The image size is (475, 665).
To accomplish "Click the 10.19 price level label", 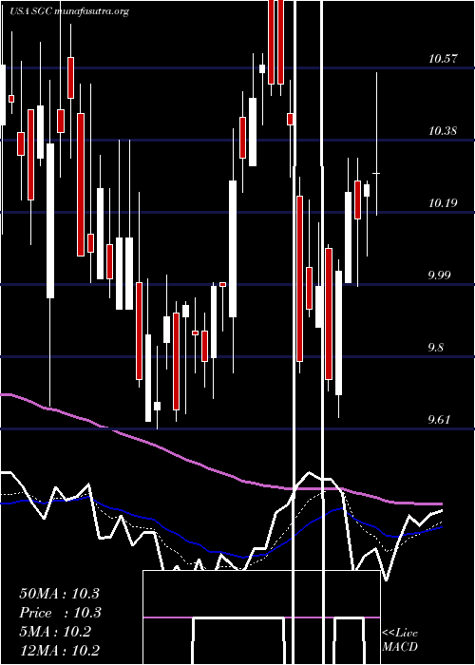I will 443,203.
